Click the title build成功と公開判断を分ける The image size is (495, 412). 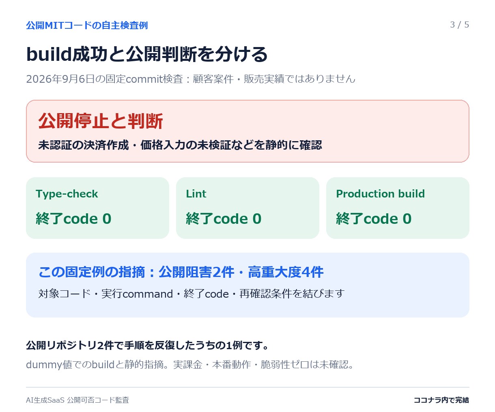pyautogui.click(x=147, y=54)
